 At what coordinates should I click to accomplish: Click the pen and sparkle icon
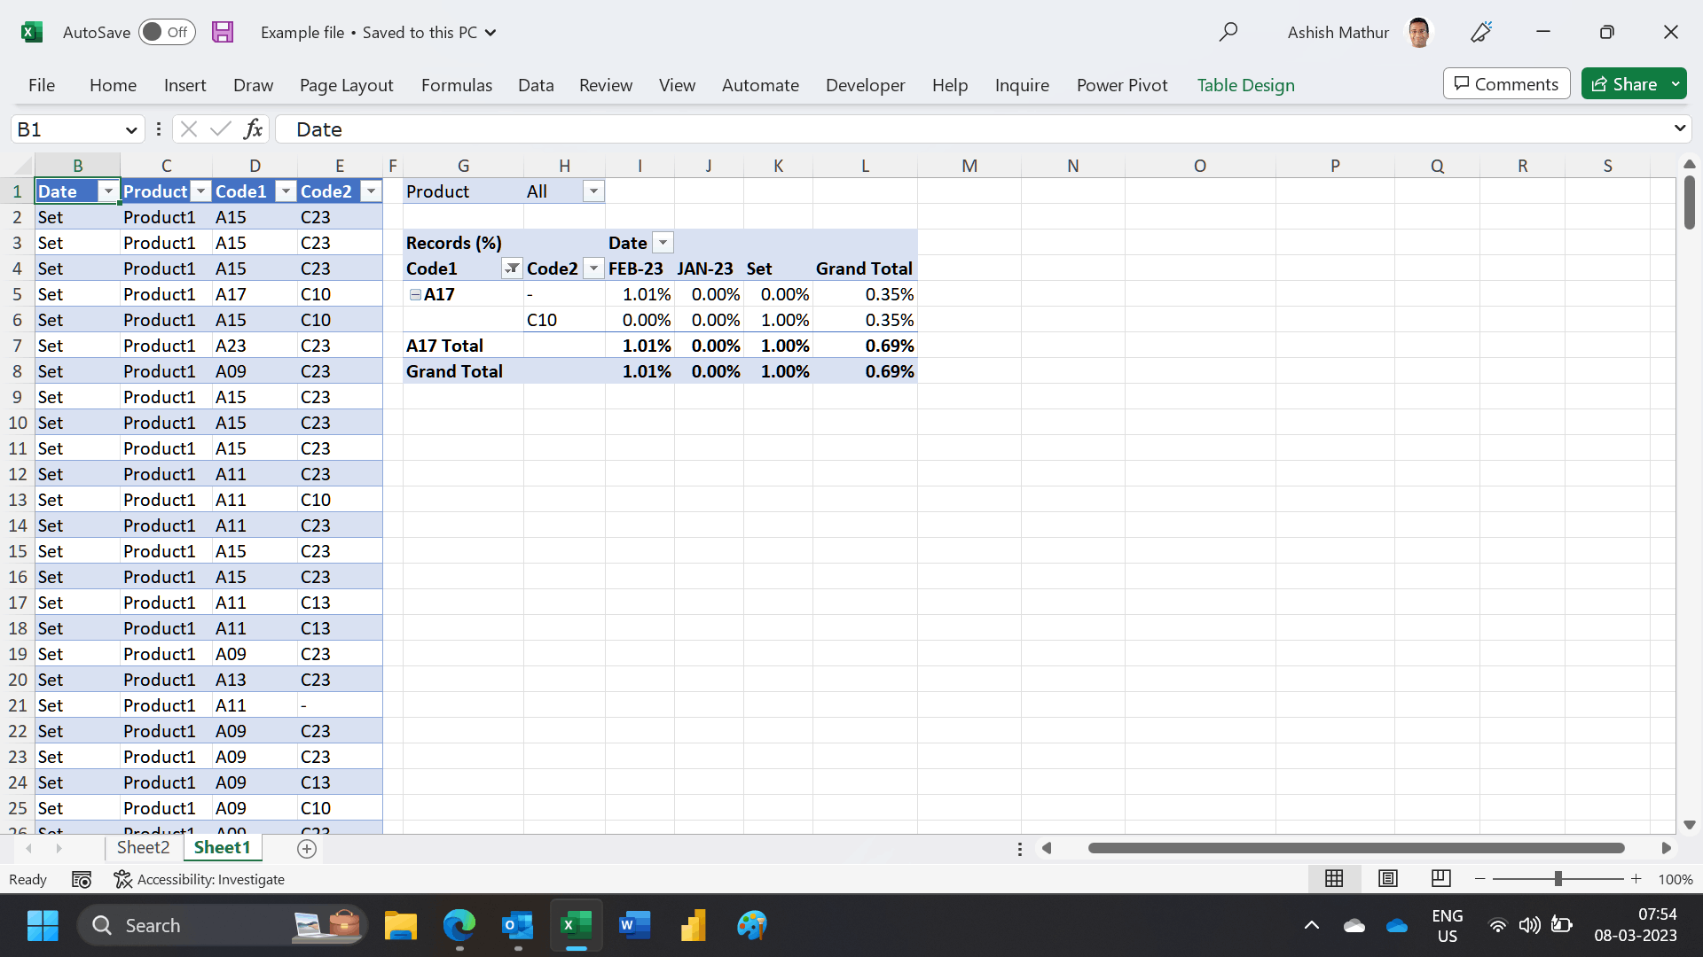(1481, 32)
